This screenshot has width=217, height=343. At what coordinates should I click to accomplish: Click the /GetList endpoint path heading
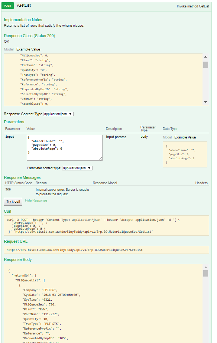[24, 5]
